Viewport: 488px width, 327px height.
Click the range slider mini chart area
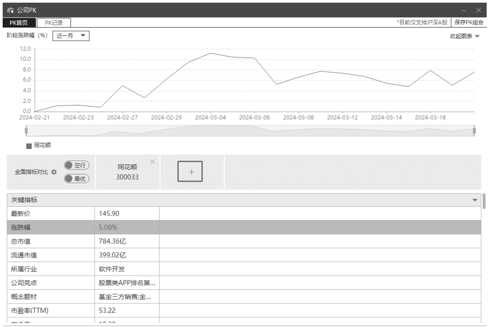click(250, 131)
